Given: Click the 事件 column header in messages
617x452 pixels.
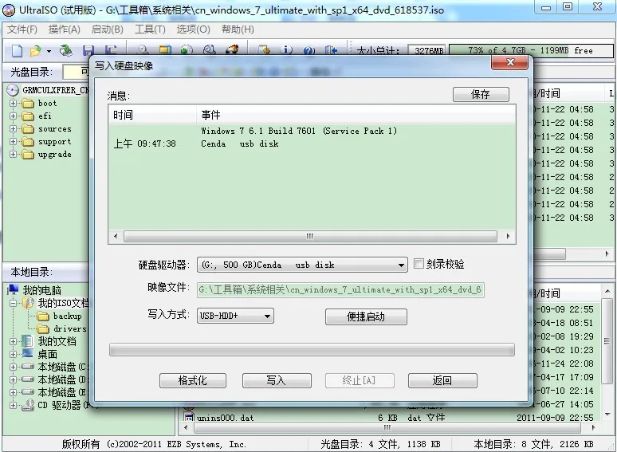Looking at the screenshot, I should tap(356, 115).
